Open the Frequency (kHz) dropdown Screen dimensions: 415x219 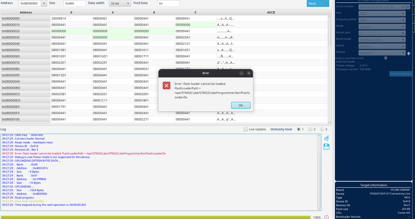[382, 20]
